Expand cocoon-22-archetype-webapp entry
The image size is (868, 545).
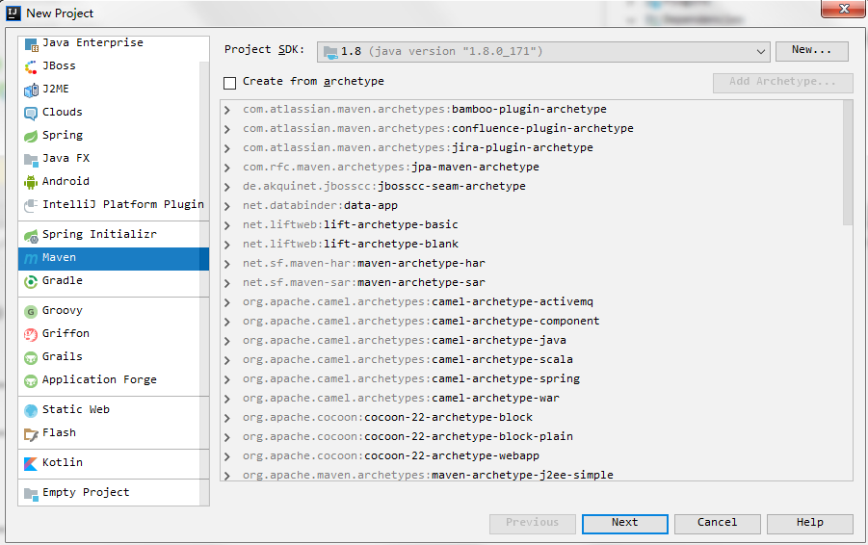tap(227, 457)
